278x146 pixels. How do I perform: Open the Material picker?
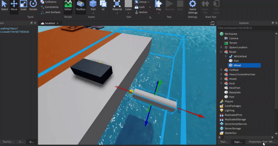tap(117, 5)
